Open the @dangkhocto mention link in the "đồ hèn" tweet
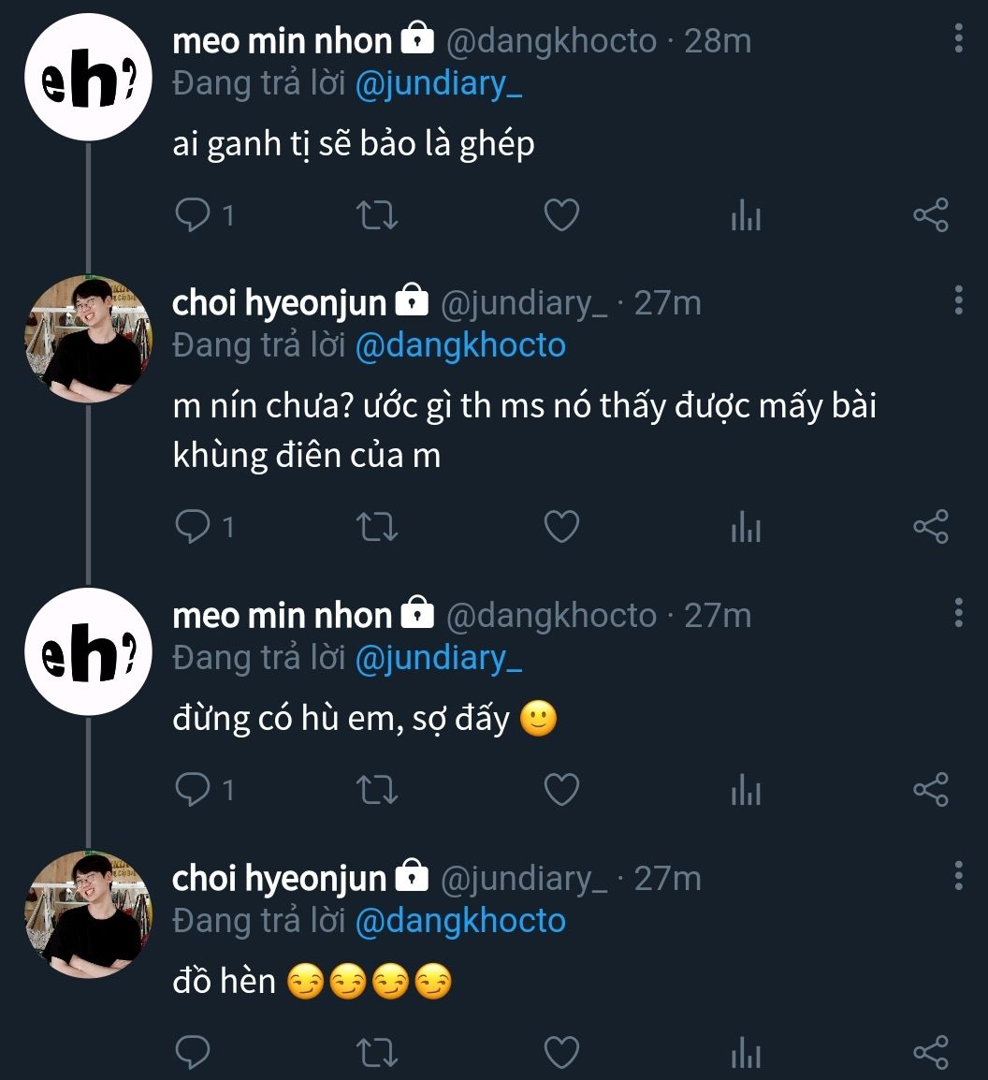The width and height of the screenshot is (988, 1080). pyautogui.click(x=460, y=921)
